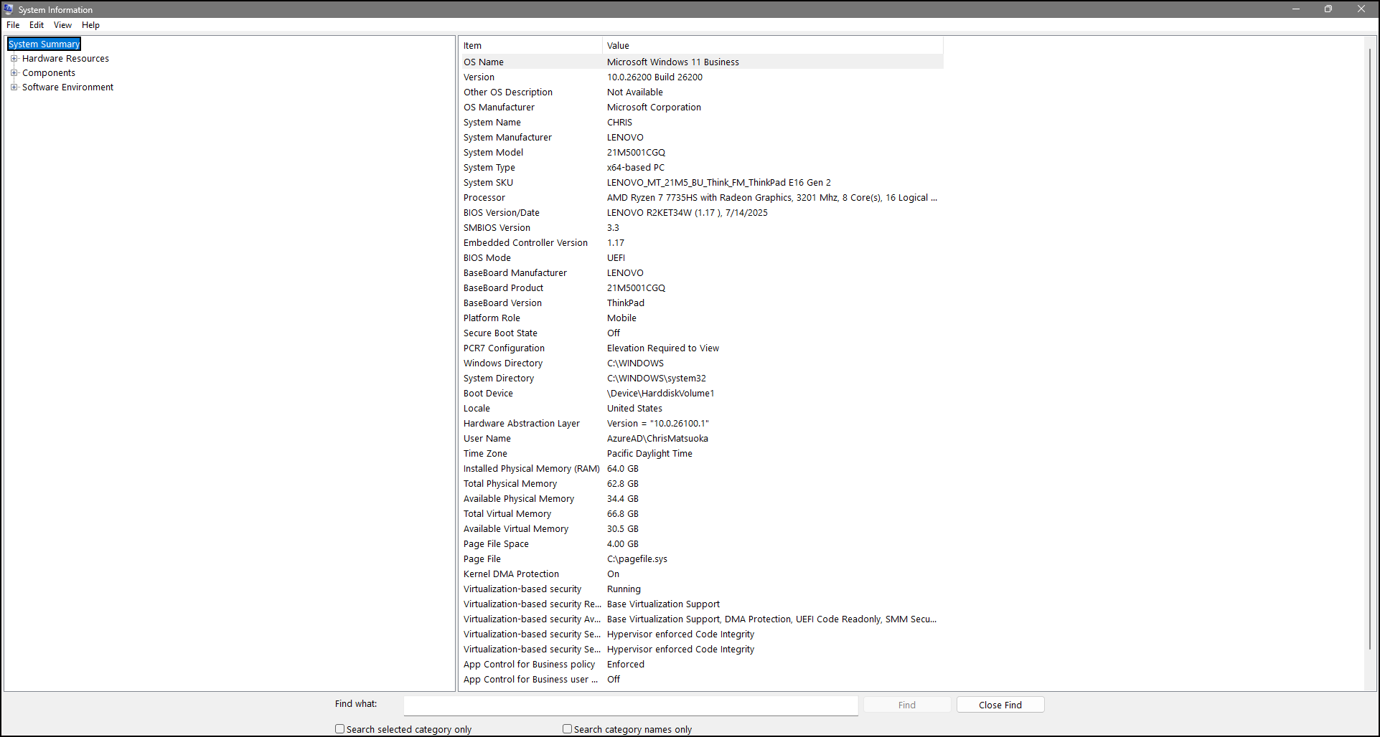Viewport: 1380px width, 737px height.
Task: Select the SMBIOS Version row
Action: (701, 228)
